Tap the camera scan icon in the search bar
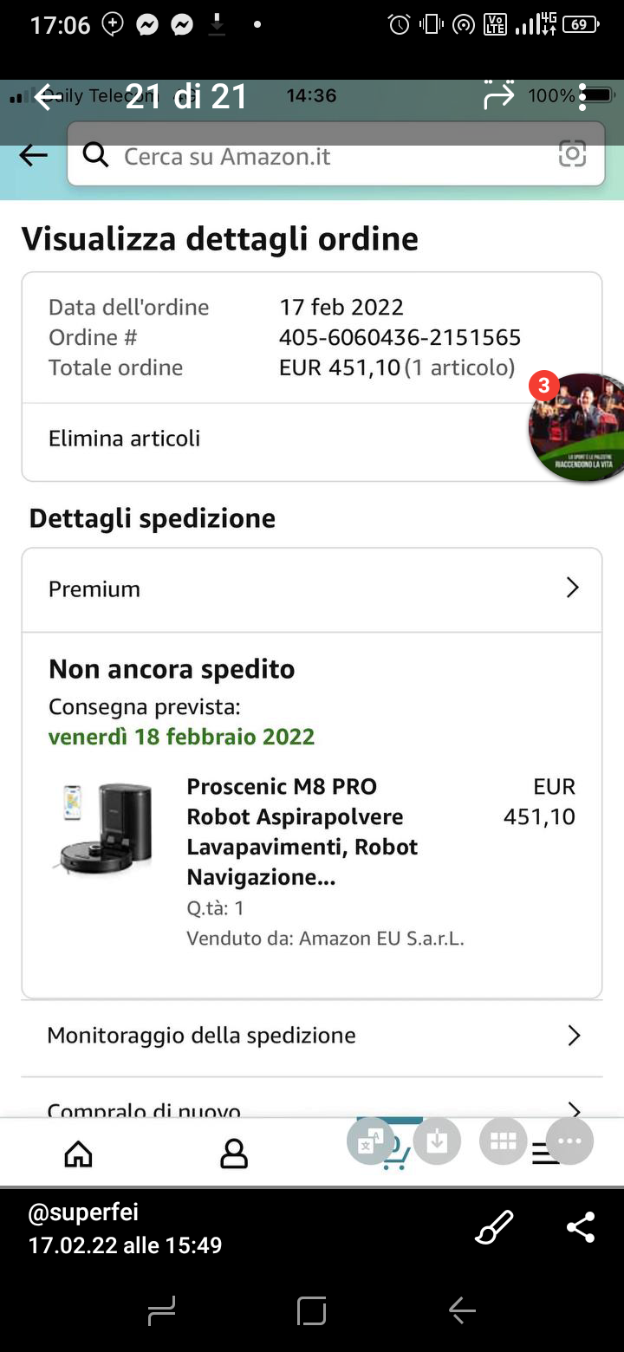 (x=572, y=155)
